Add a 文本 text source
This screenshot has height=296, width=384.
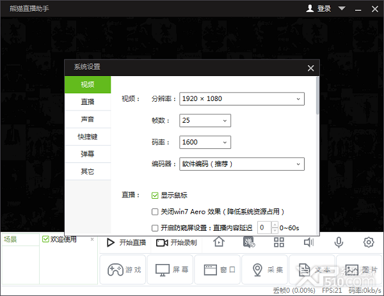point(312,270)
